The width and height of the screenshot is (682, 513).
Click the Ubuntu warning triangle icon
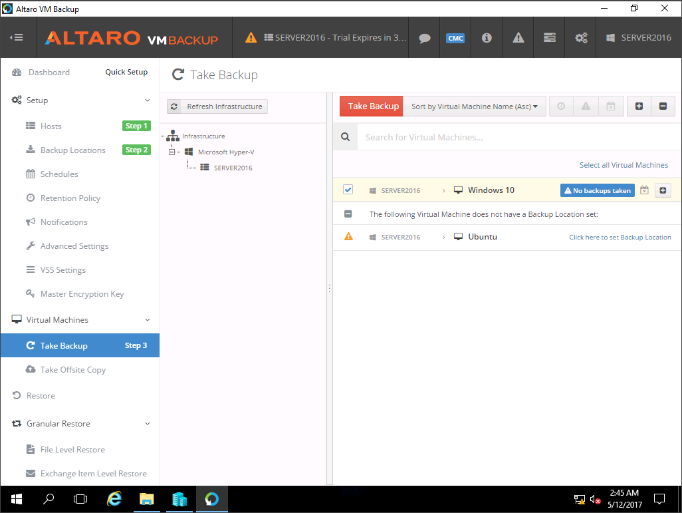[x=348, y=236]
